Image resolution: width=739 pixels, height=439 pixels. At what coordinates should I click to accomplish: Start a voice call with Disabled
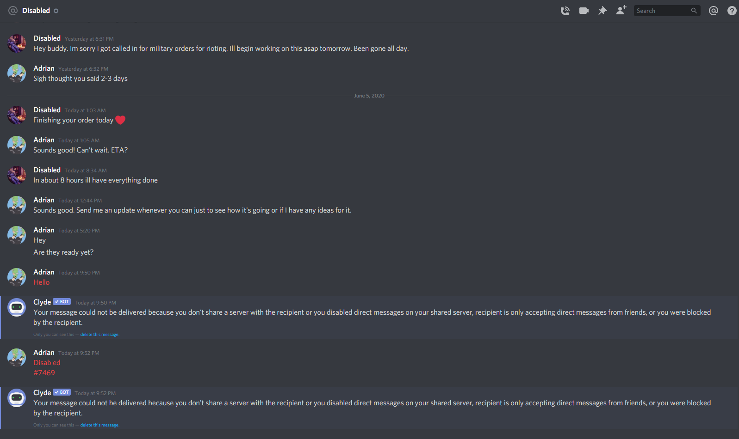(x=565, y=11)
